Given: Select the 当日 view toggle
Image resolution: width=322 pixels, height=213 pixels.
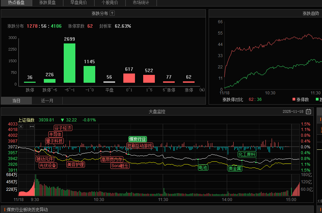Looking at the screenshot, I should (x=16, y=101).
